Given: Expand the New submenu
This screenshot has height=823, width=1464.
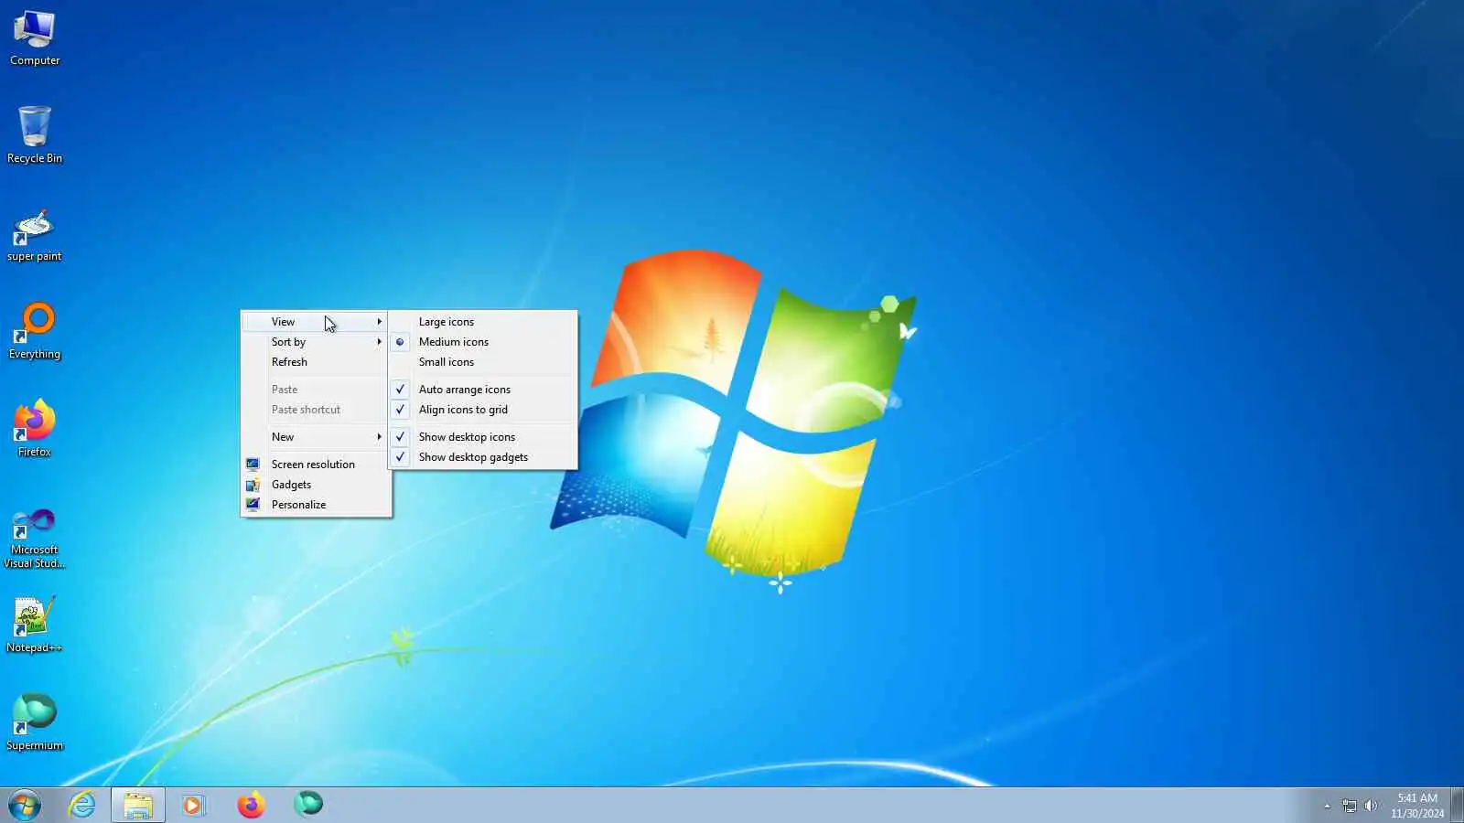Looking at the screenshot, I should point(316,437).
